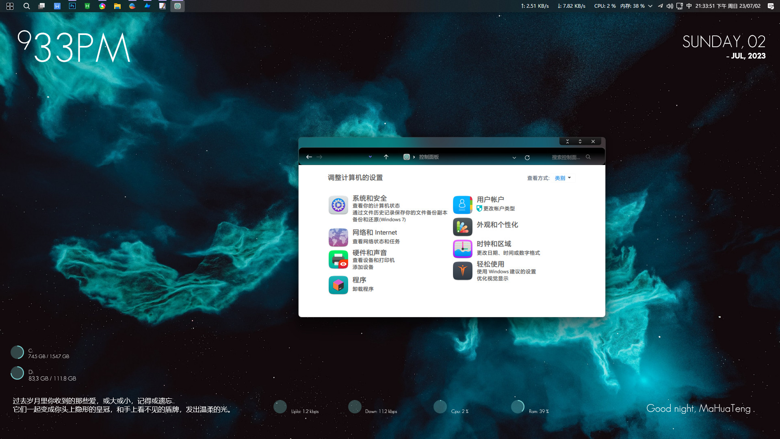Open the 程序 cube category icon
The width and height of the screenshot is (780, 439).
coord(338,285)
